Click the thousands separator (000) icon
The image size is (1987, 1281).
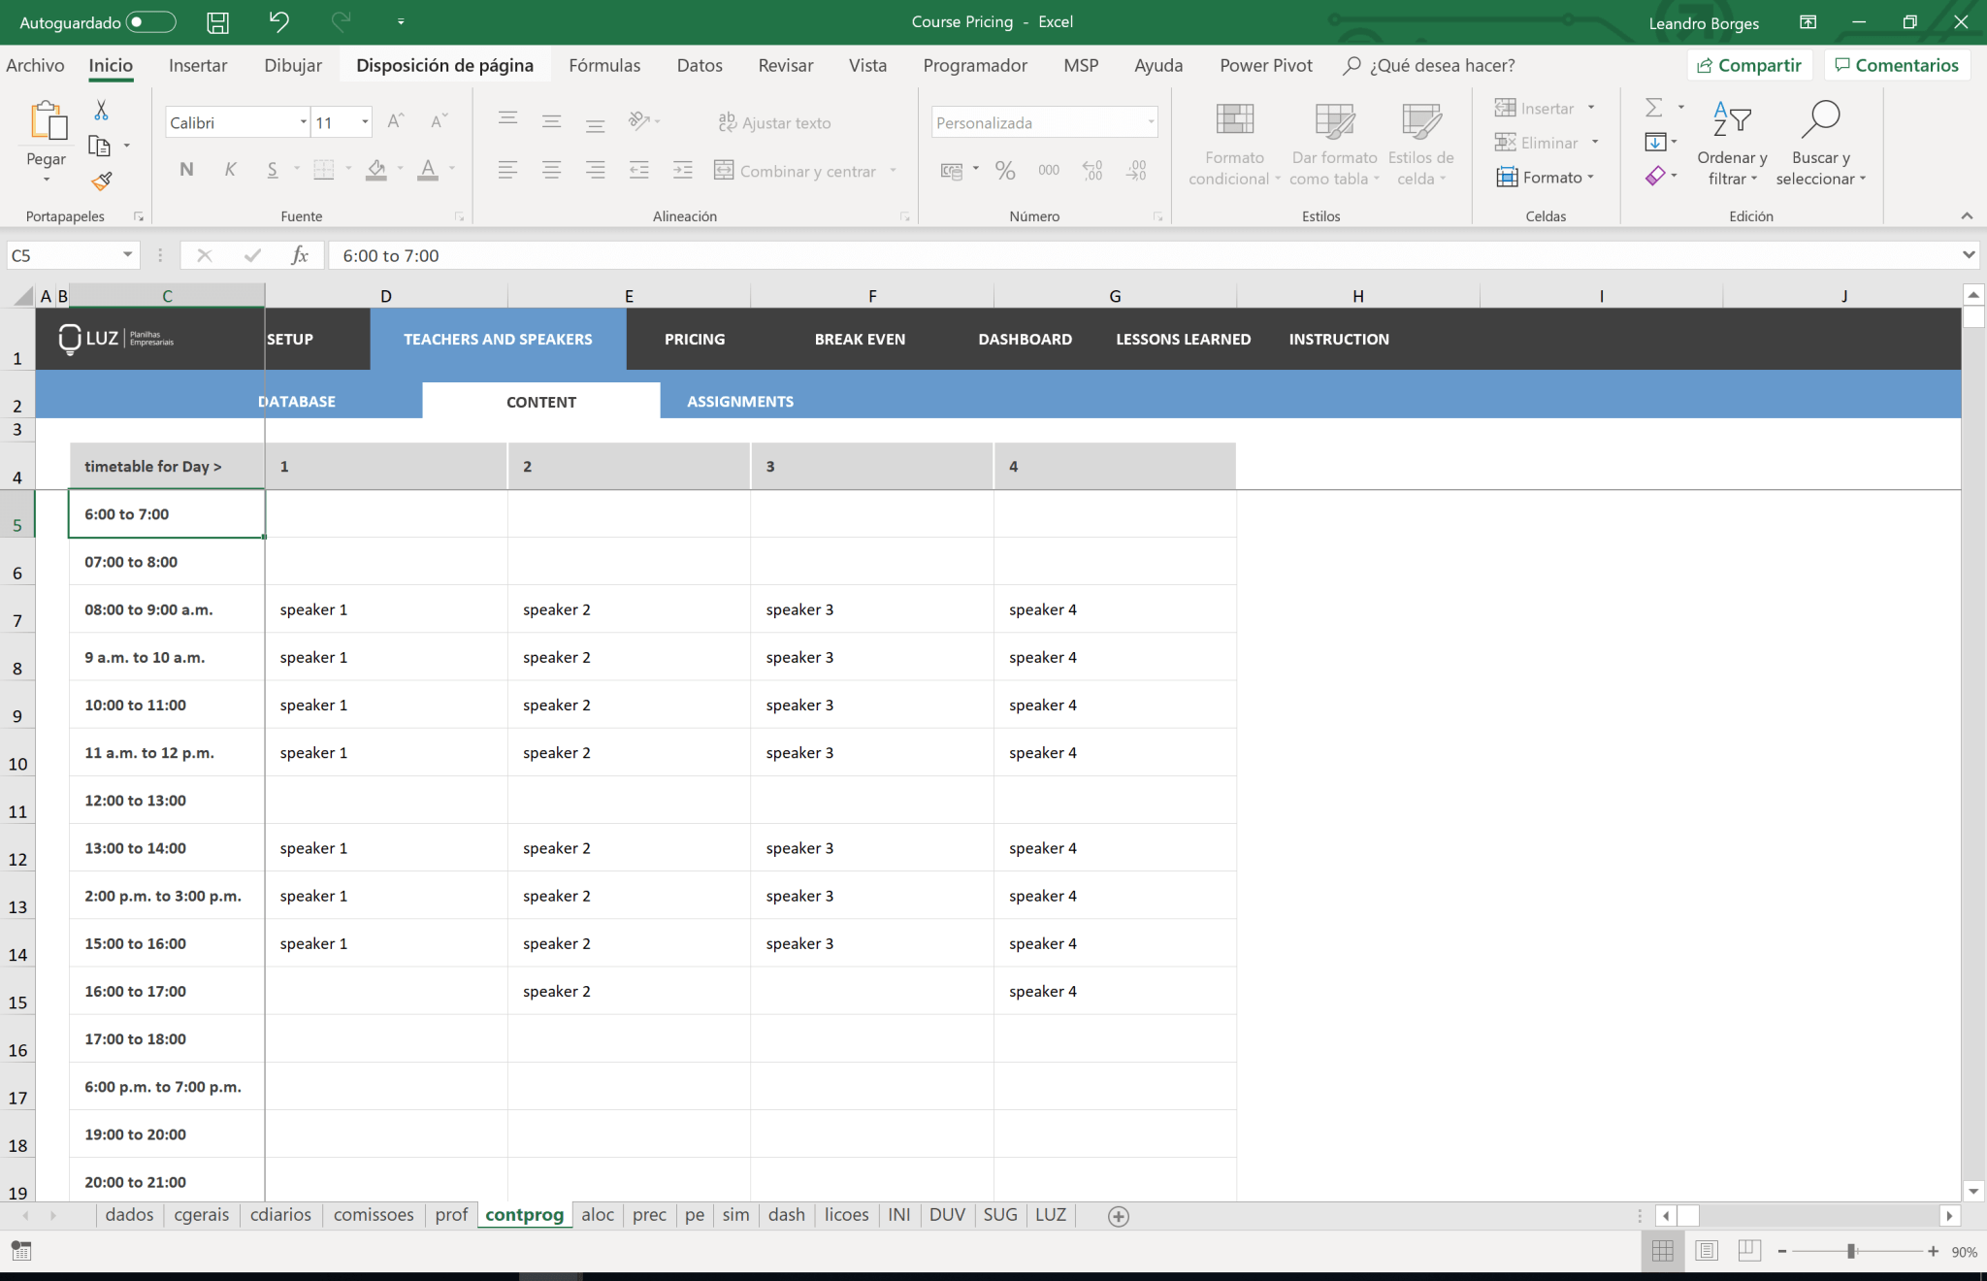1049,170
